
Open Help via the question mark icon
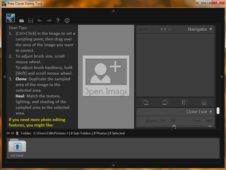point(58,21)
